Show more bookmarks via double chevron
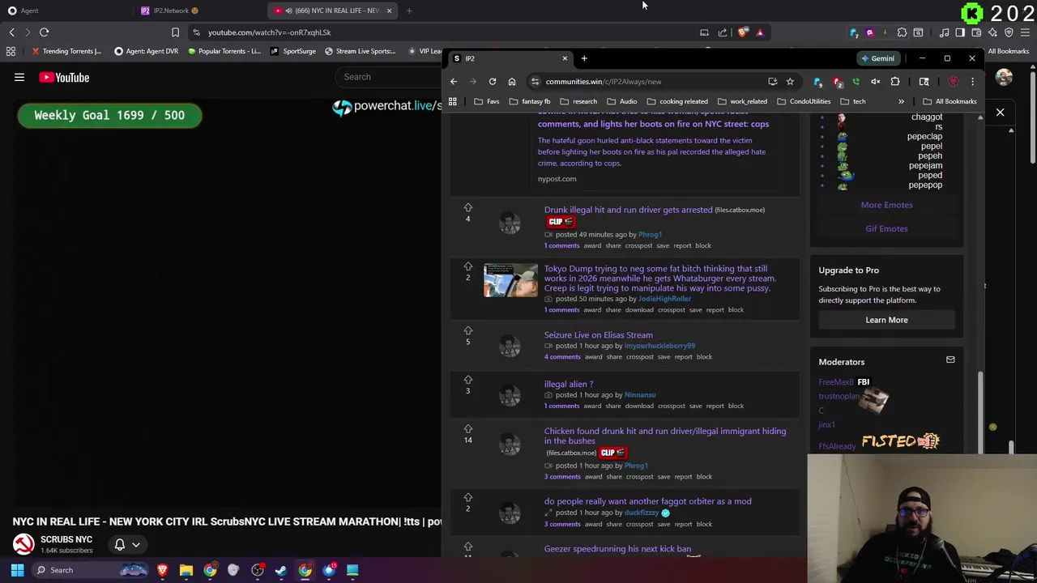Viewport: 1037px width, 583px height. (x=901, y=101)
